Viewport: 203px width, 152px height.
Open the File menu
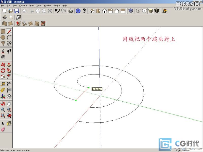[3, 6]
